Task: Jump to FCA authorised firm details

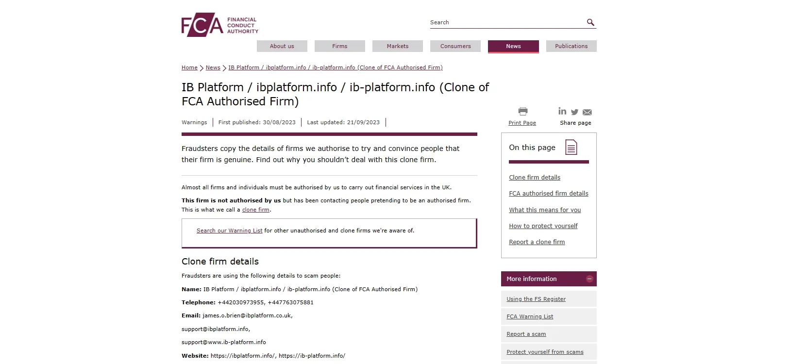Action: click(x=549, y=193)
